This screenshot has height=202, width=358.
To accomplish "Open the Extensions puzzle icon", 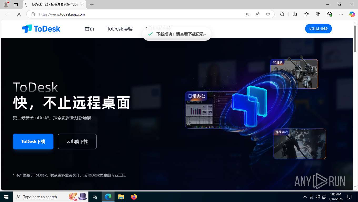I will pos(282,14).
